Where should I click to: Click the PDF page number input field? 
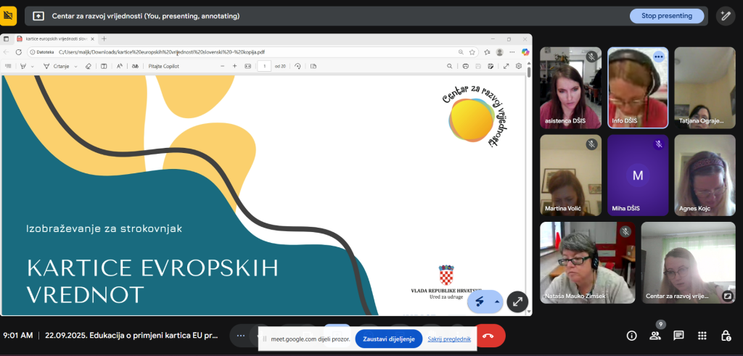[x=264, y=66]
